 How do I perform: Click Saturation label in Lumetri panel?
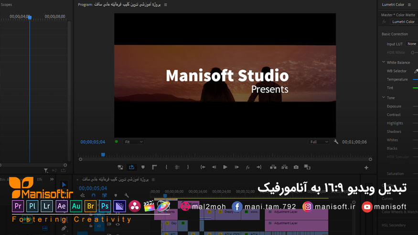[x=395, y=174]
